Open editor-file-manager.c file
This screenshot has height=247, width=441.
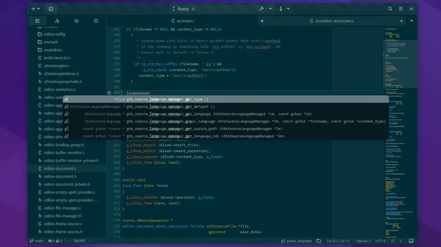tap(62, 208)
